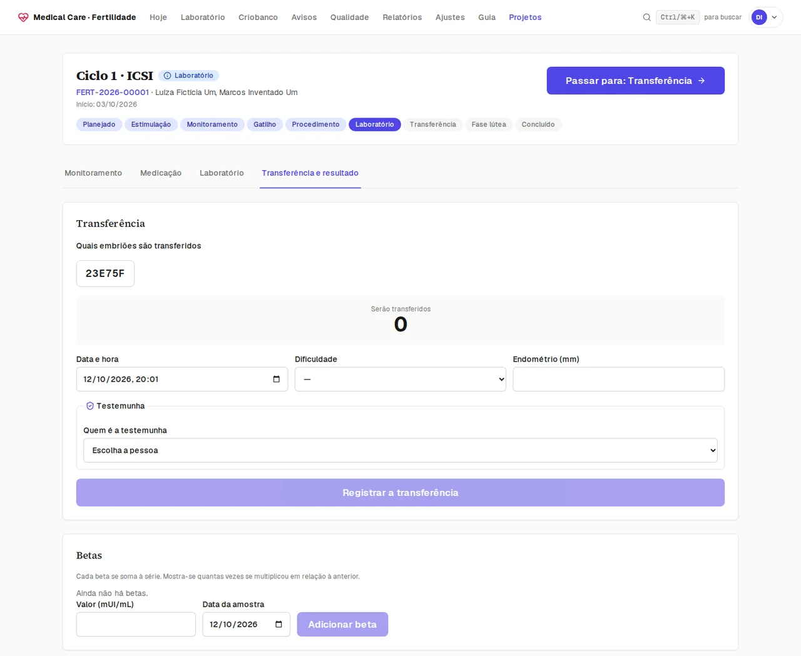Switch to the Monitoramento tab
This screenshot has height=656, width=801.
tap(93, 173)
